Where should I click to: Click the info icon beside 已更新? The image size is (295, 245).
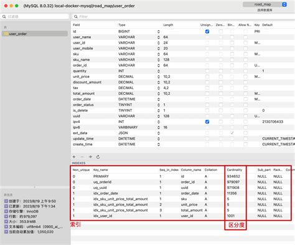click(x=6, y=206)
